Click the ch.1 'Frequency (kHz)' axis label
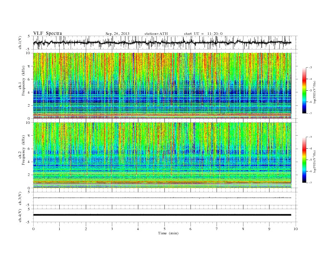 click(23, 81)
